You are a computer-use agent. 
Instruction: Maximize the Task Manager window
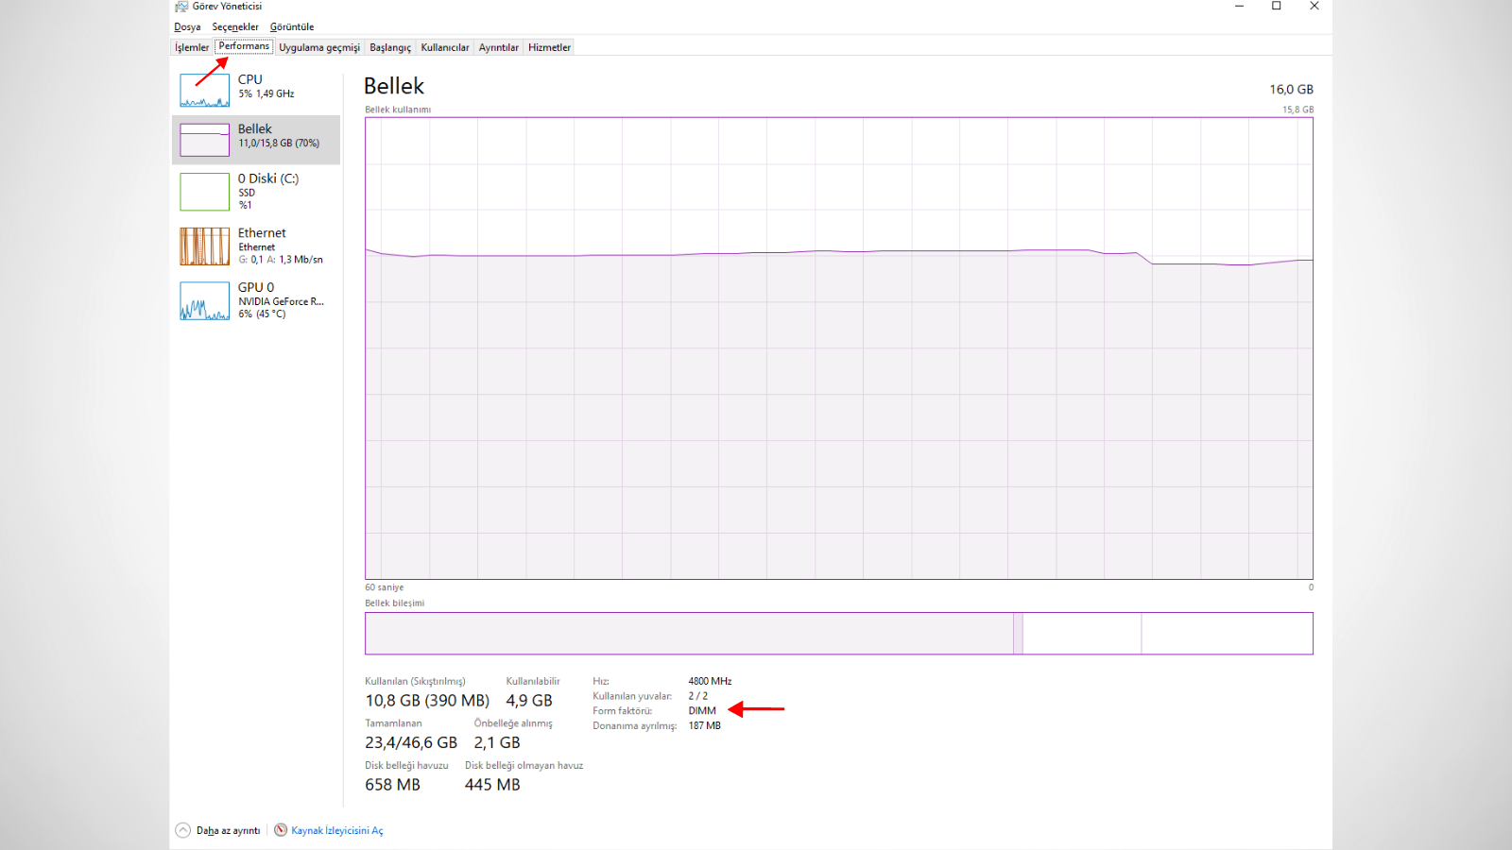pyautogui.click(x=1276, y=7)
